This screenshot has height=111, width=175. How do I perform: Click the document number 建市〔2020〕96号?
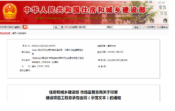[40, 66]
